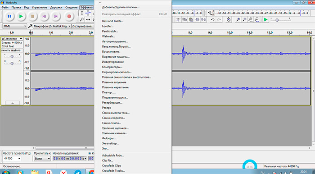Viewport: 315px width, 174px height.
Task: Skip to start of the track
Action: click(44, 16)
